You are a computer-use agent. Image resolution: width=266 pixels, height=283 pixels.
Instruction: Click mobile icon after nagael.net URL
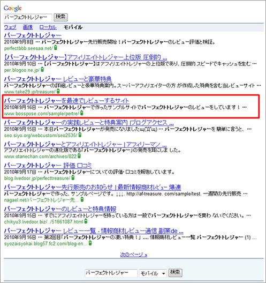[82, 199]
